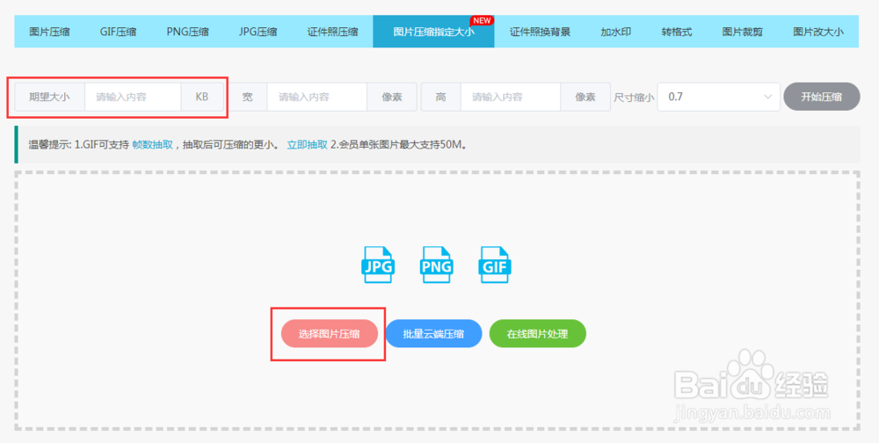
Task: Click the 期望大小 KB input field
Action: pos(133,97)
